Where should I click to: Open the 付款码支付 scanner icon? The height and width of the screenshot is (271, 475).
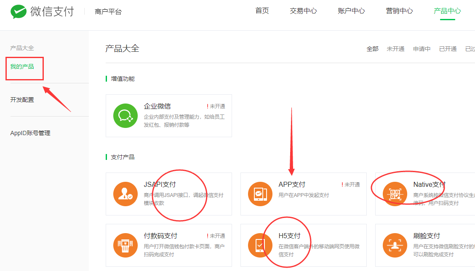click(125, 245)
